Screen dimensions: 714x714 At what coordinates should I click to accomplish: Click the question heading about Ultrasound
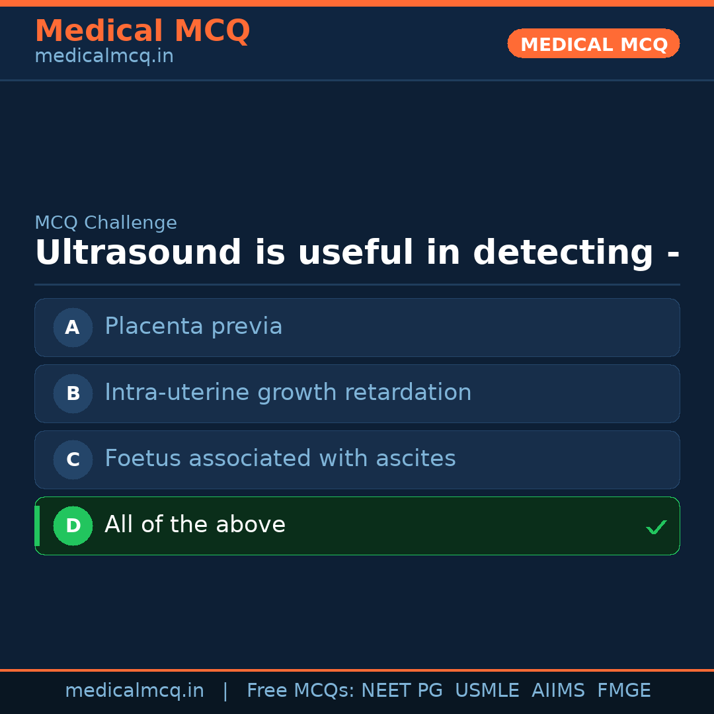point(357,253)
